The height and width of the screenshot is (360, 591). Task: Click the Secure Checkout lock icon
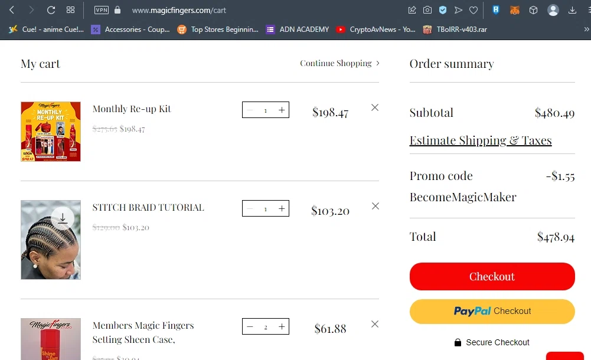pos(458,342)
